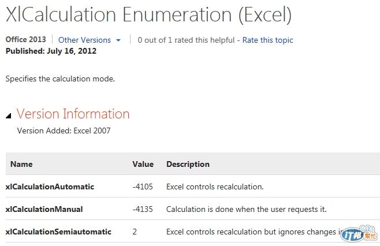Image resolution: width=380 pixels, height=246 pixels.
Task: Click the Description column header
Action: click(188, 165)
